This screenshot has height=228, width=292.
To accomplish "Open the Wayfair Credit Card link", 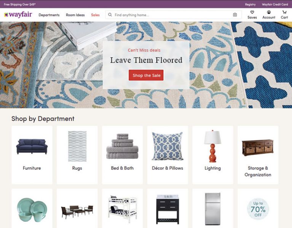I will 275,4.
